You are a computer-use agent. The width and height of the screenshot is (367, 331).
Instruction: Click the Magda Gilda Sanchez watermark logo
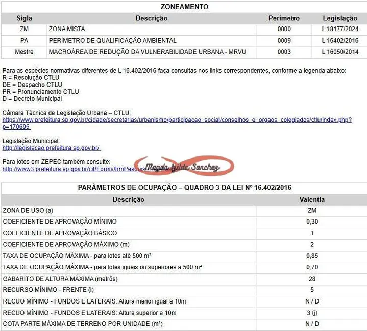(x=182, y=167)
